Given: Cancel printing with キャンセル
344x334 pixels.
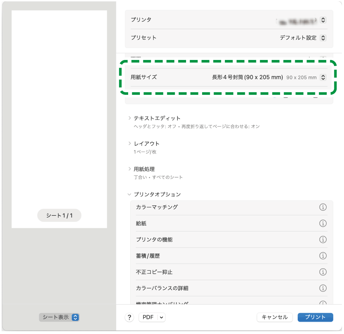Looking at the screenshot, I should click(x=274, y=317).
